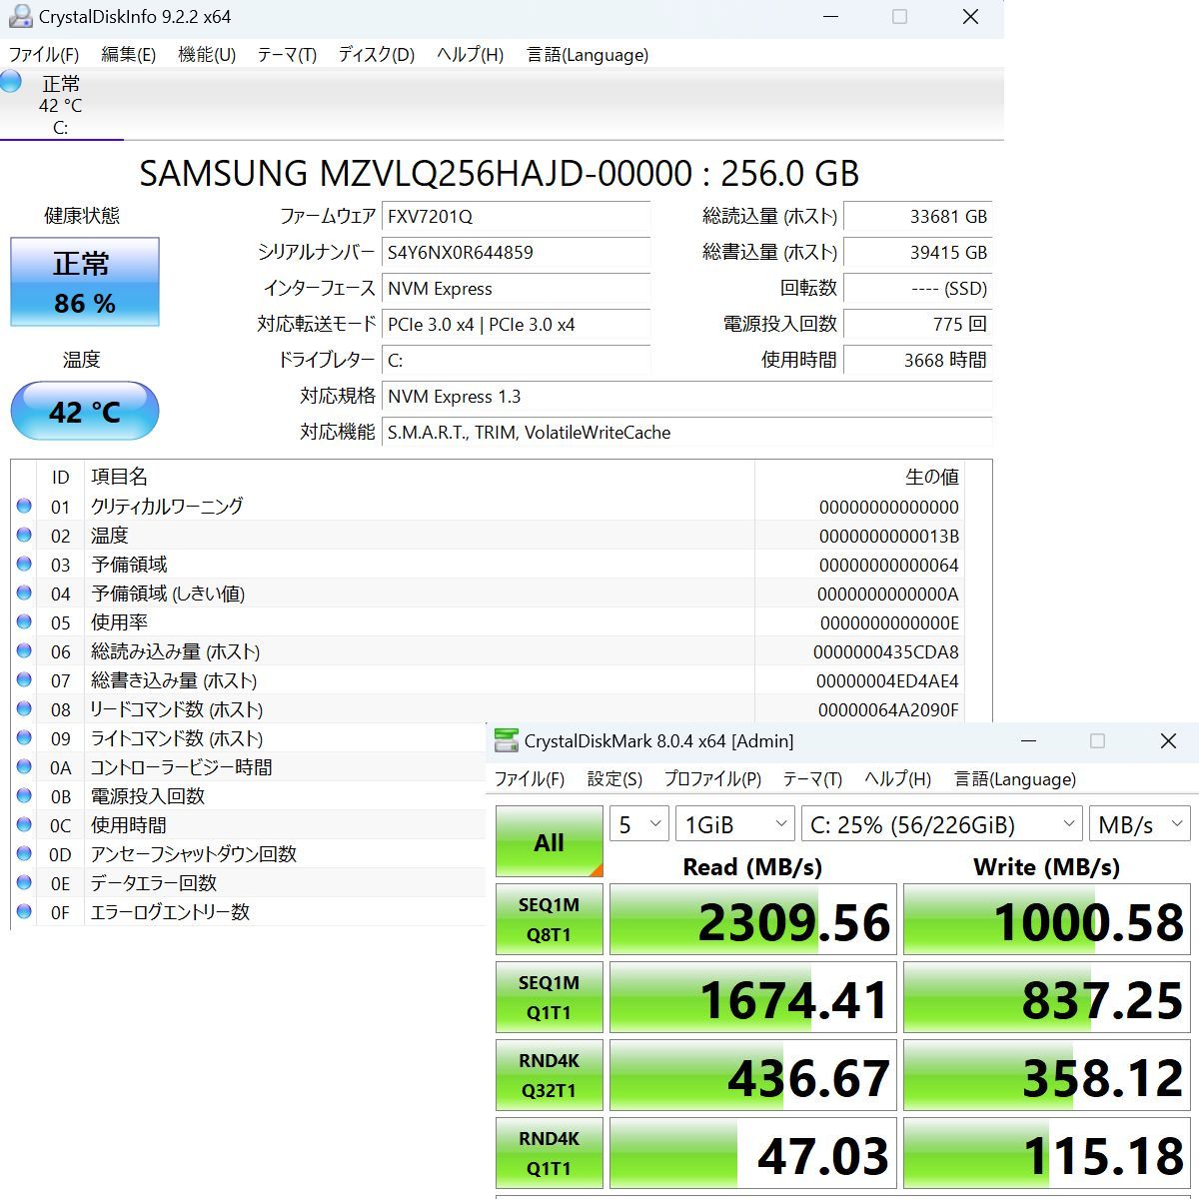This screenshot has width=1199, height=1199.
Task: Click status orb for ID 03 予備領域
Action: tap(24, 565)
